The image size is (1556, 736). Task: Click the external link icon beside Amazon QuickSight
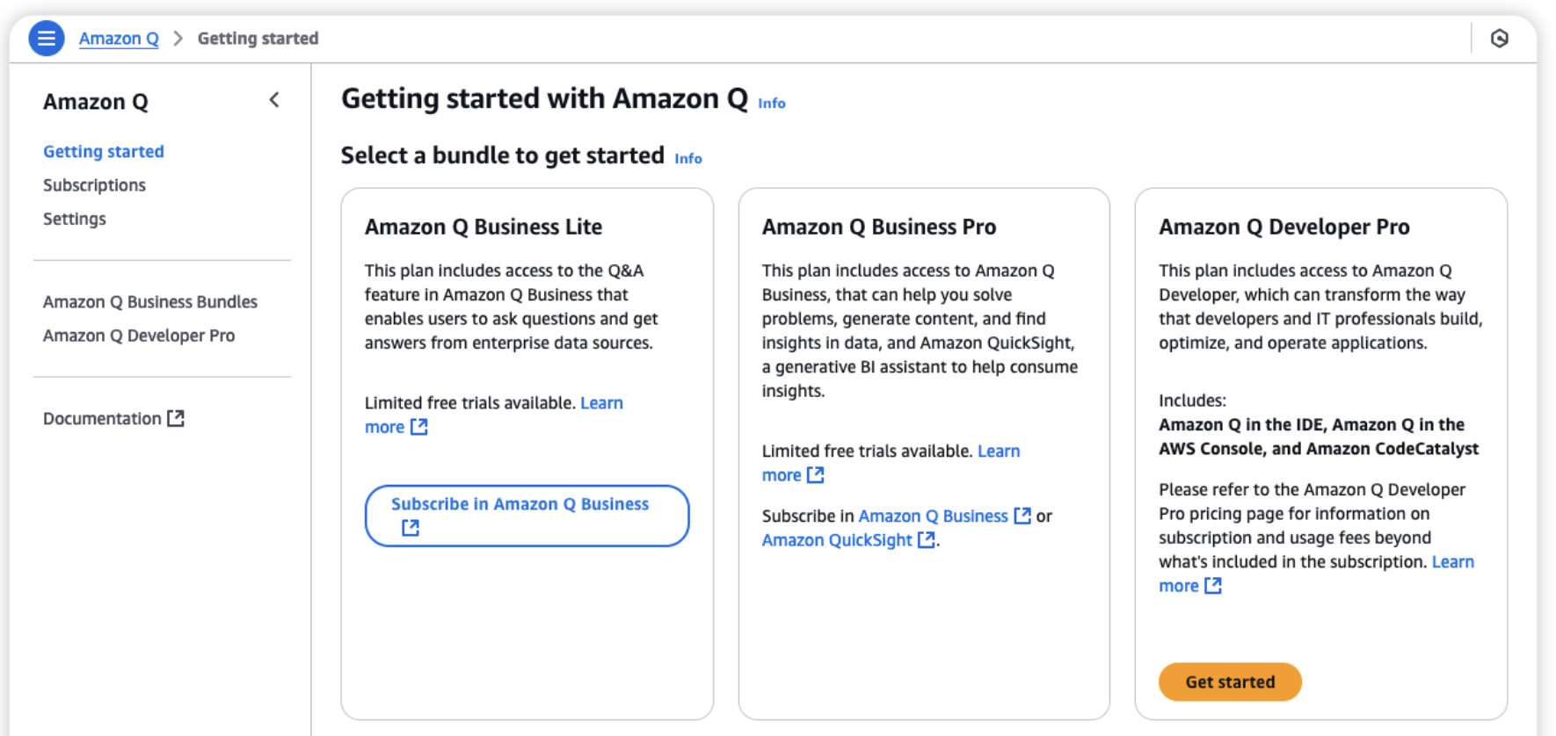click(x=926, y=539)
